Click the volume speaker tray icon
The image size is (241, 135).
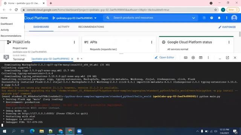click(x=216, y=131)
